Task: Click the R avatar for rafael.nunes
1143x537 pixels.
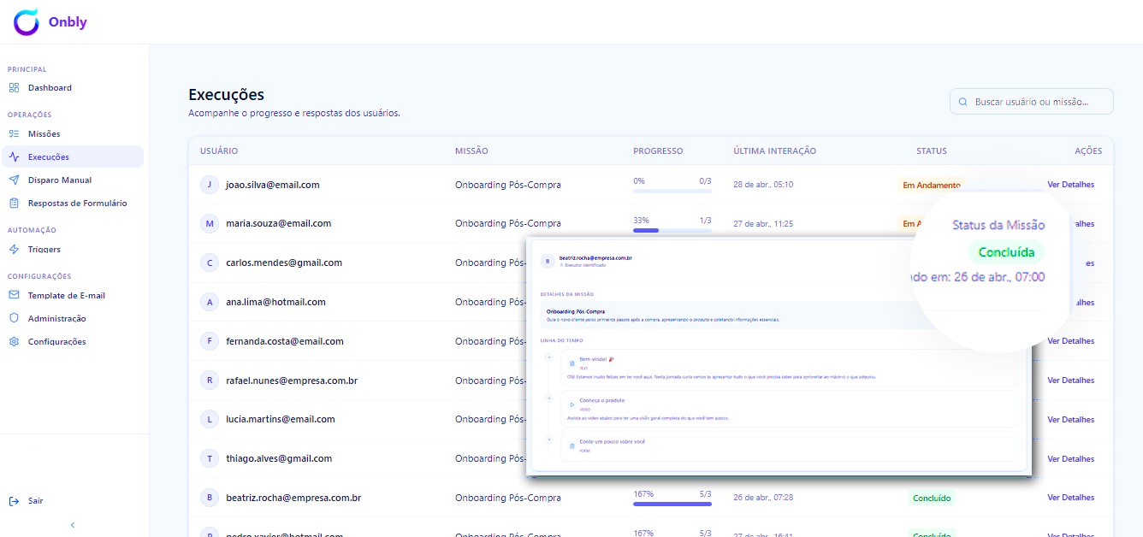Action: point(210,381)
